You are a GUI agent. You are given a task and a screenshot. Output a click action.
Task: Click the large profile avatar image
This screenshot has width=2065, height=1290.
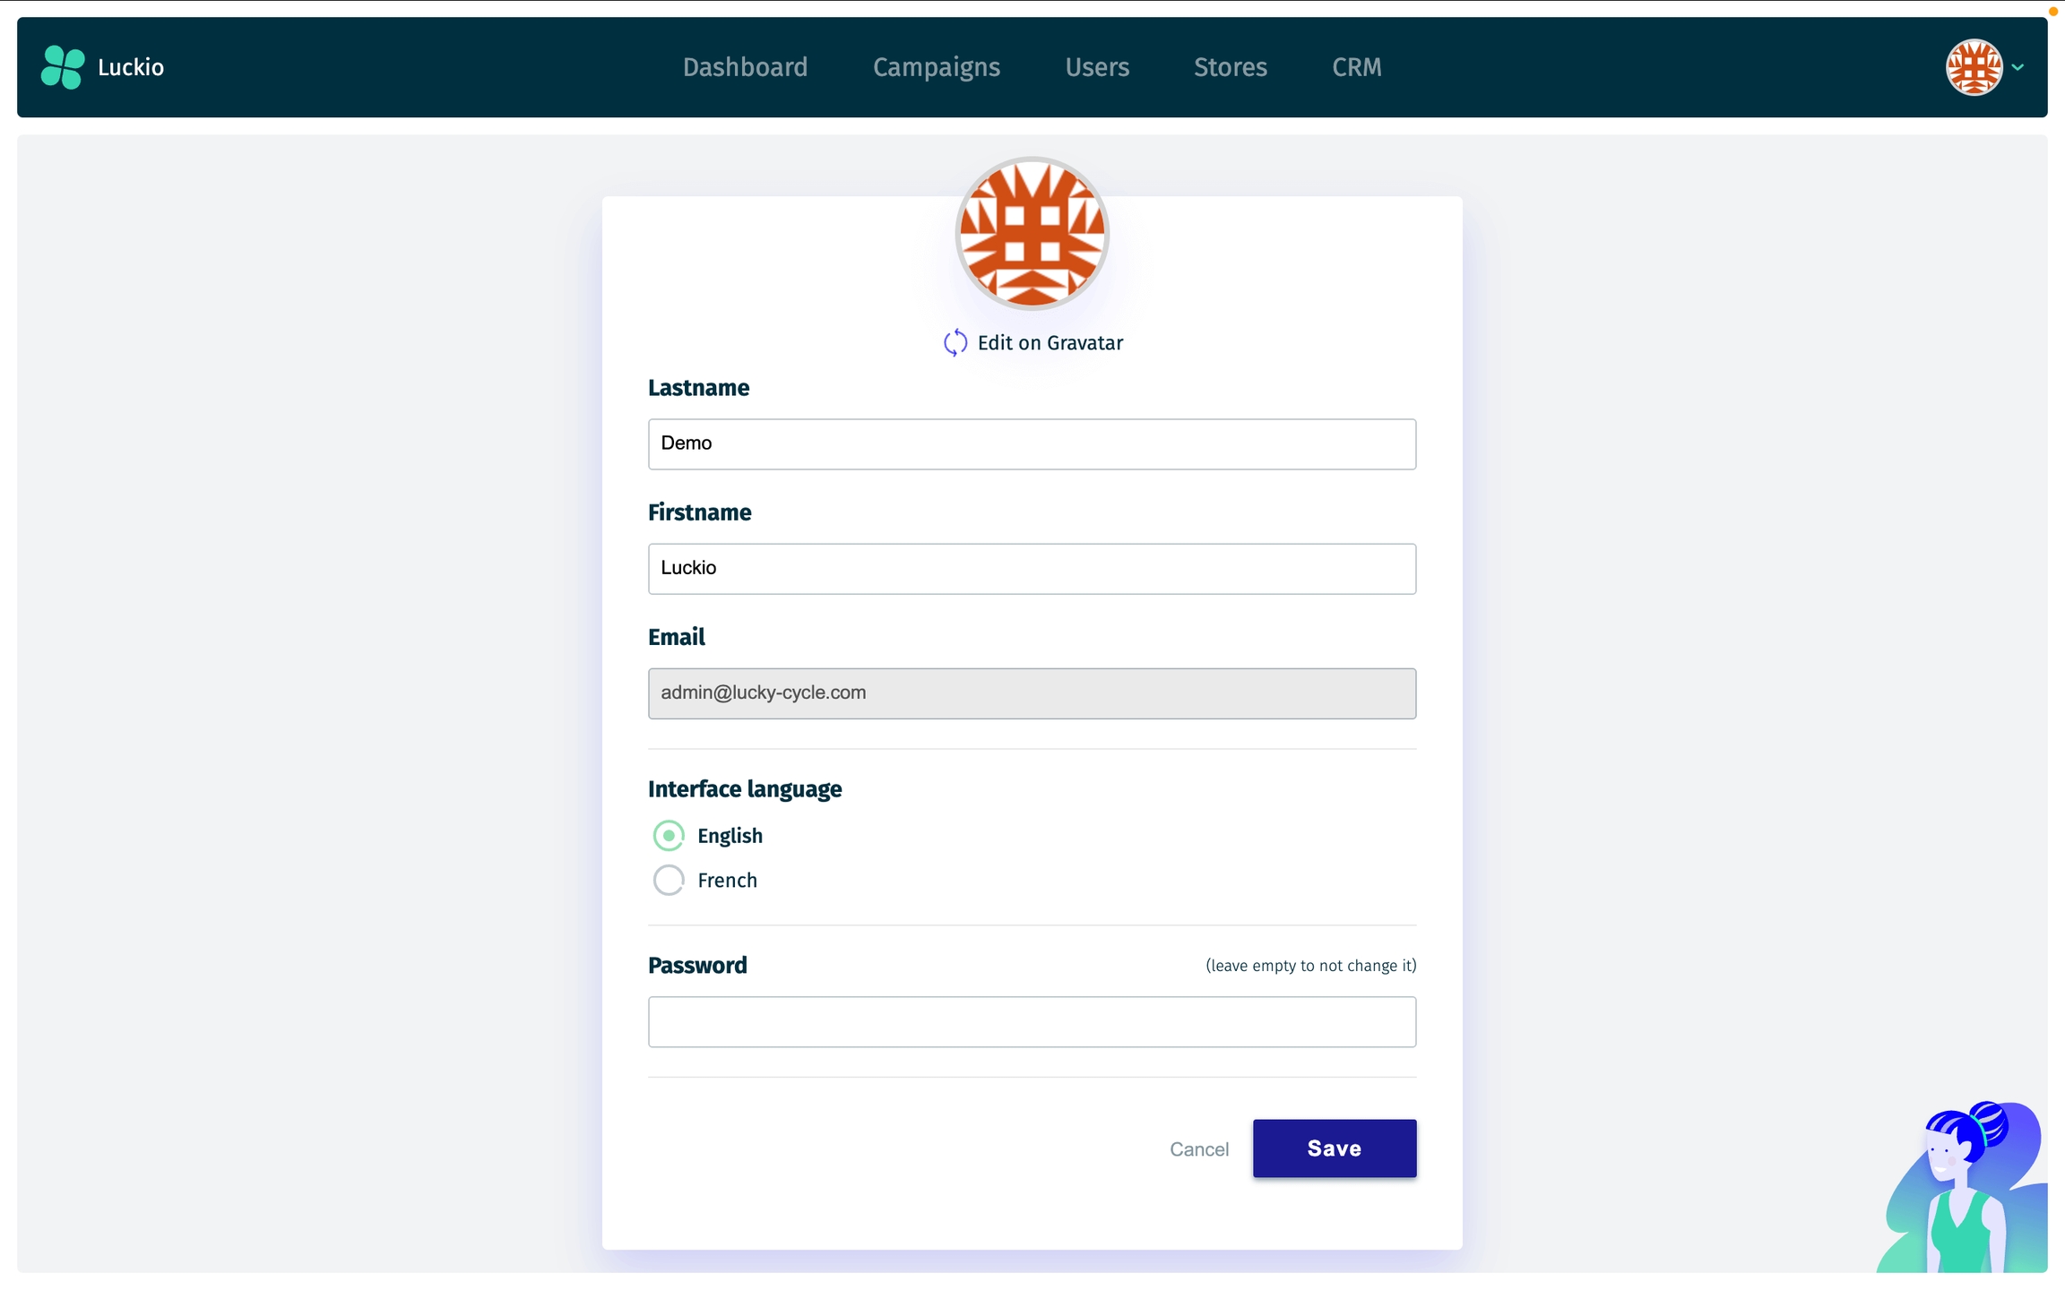(1032, 235)
